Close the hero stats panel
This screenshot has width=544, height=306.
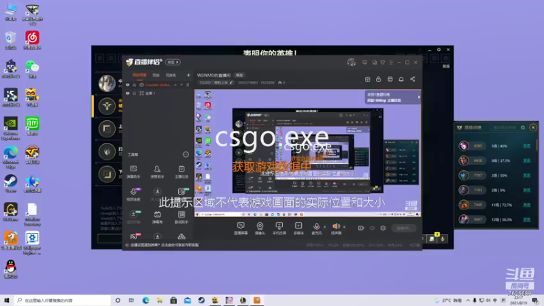pos(533,128)
